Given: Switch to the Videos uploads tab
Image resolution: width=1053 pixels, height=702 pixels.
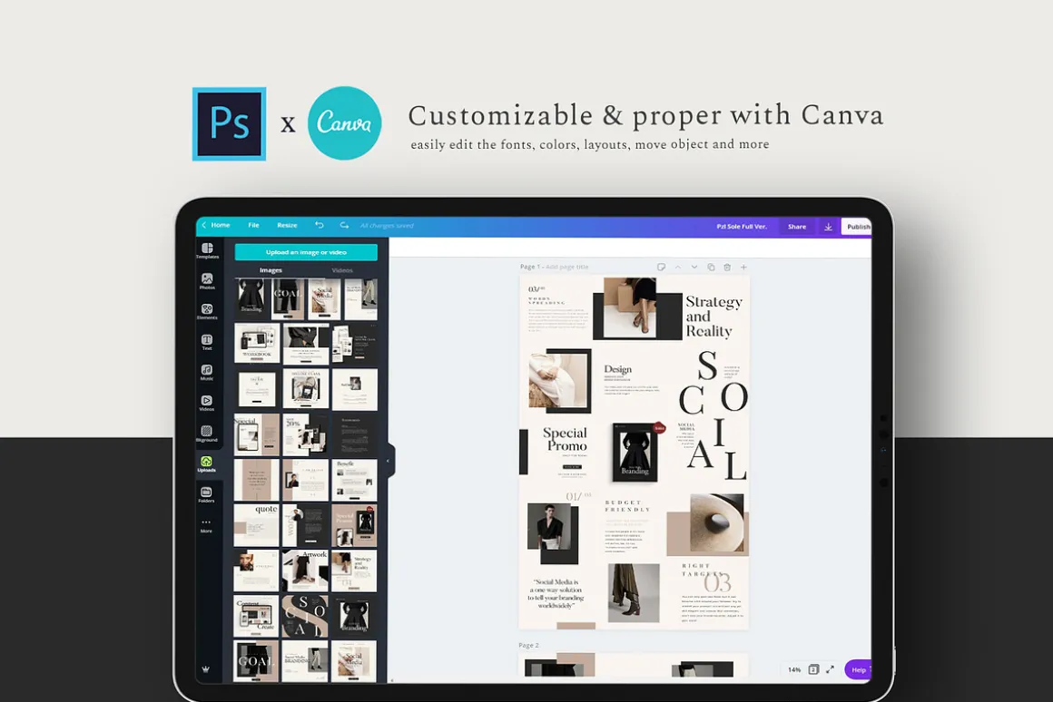Looking at the screenshot, I should click(x=342, y=270).
